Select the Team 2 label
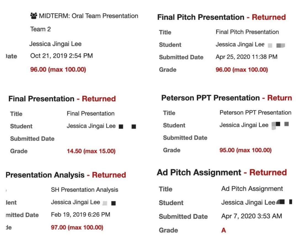Screen dimensions: 298x242 click(x=41, y=29)
